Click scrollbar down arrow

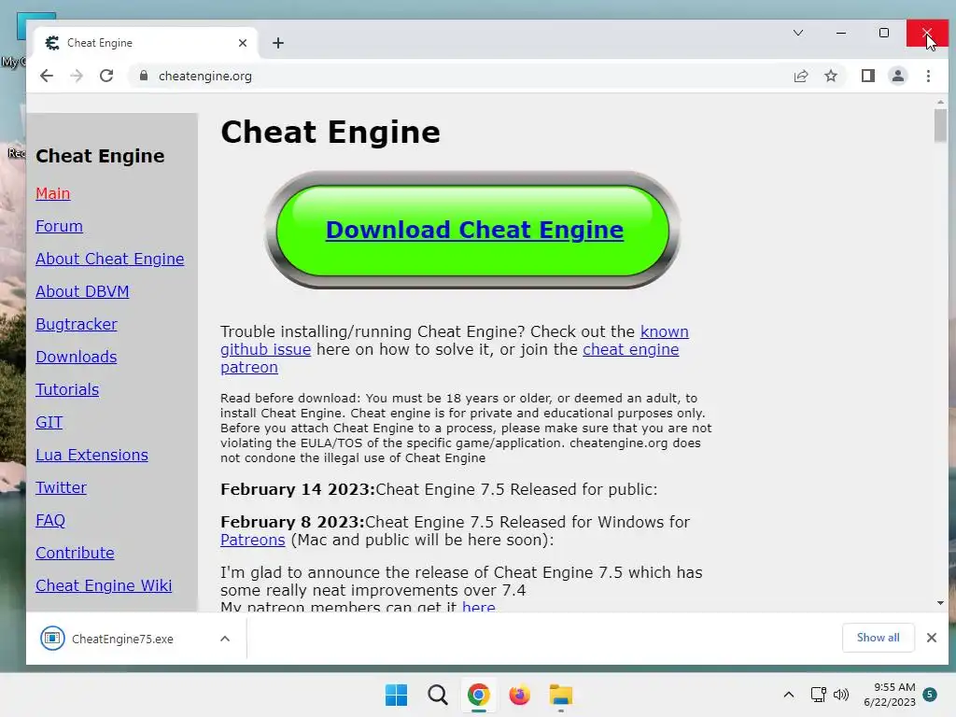pyautogui.click(x=940, y=603)
